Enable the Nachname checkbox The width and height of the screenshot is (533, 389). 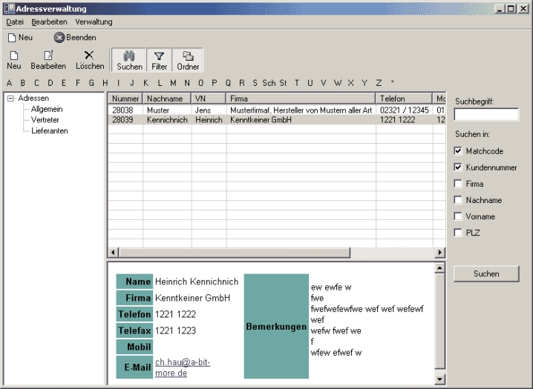(458, 200)
